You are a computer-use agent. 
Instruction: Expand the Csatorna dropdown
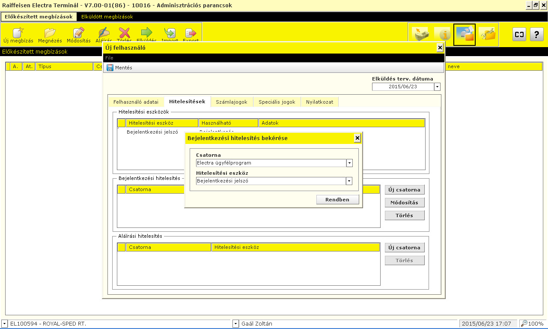(349, 163)
